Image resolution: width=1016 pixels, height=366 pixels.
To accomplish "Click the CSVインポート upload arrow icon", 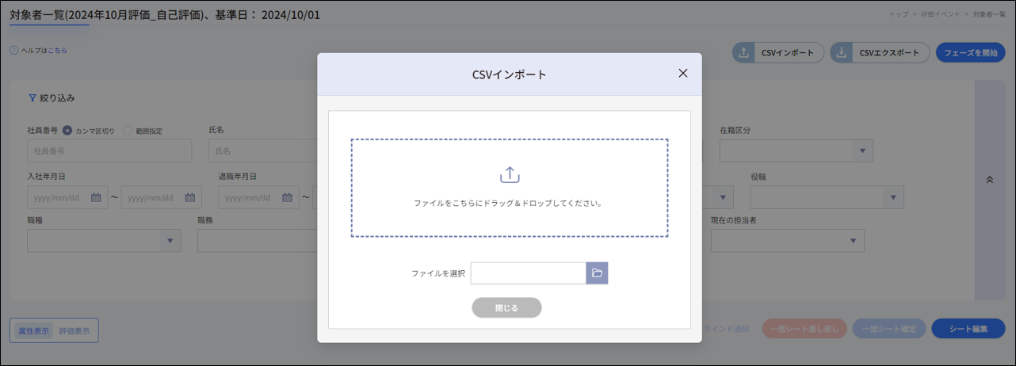I will (744, 53).
